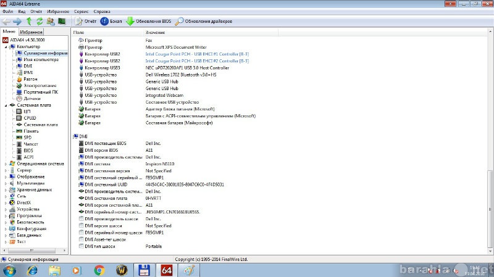Select Суммарная информация tree item
This screenshot has height=277, width=494.
pos(42,53)
